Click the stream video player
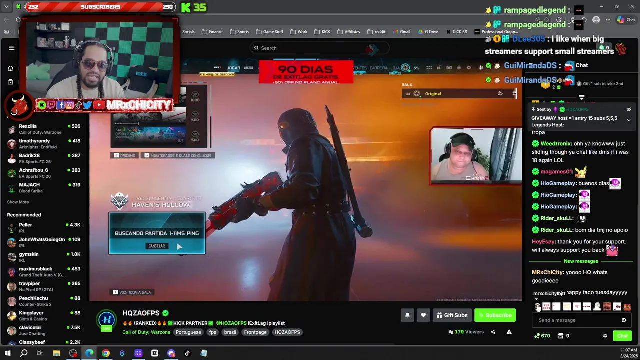The image size is (640, 360). click(306, 180)
